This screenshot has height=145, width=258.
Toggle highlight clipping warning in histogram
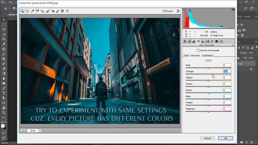pyautogui.click(x=233, y=9)
